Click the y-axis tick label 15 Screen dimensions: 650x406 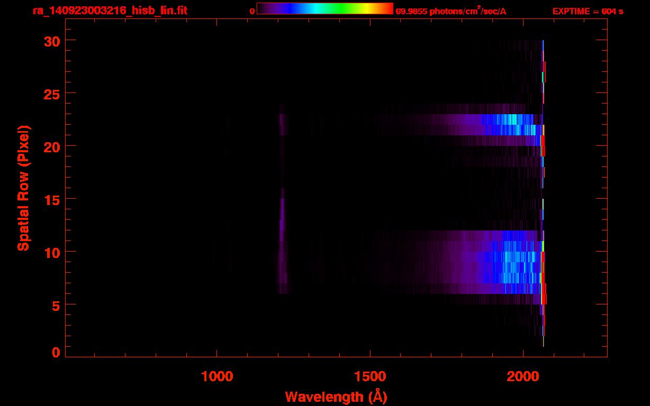pyautogui.click(x=52, y=199)
